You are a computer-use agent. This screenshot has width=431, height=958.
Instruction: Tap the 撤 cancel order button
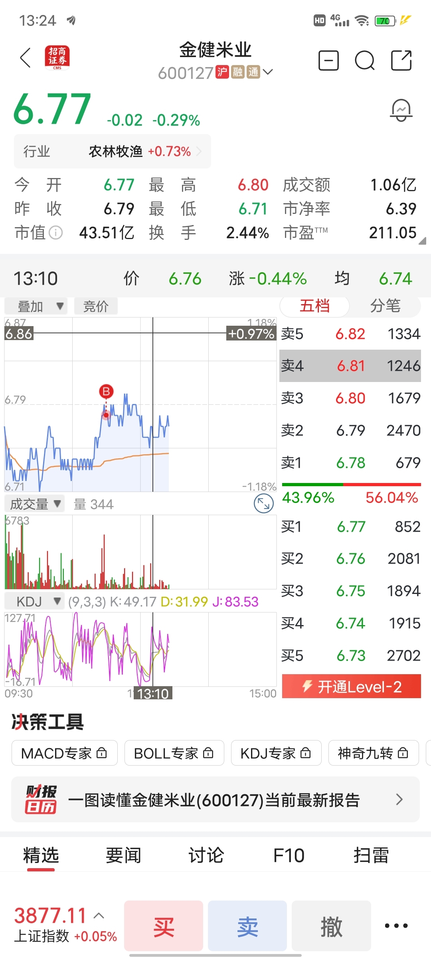point(331,926)
